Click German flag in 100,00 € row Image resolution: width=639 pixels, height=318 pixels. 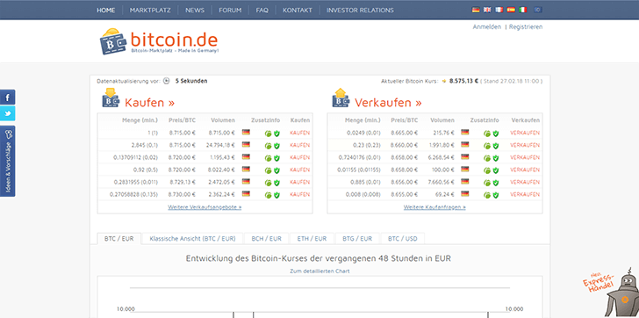(x=465, y=169)
